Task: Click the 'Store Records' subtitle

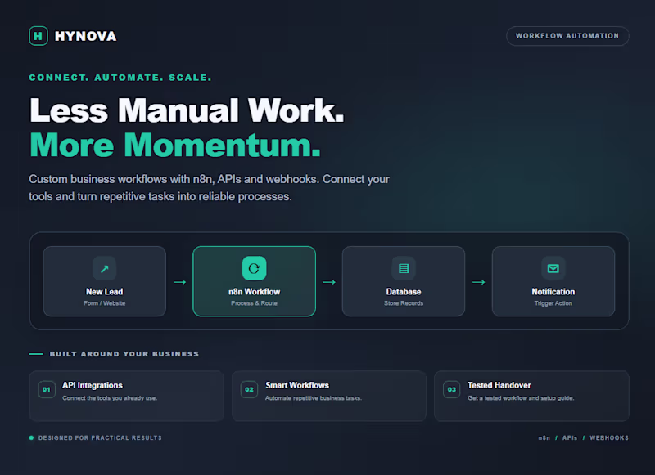Action: (404, 303)
